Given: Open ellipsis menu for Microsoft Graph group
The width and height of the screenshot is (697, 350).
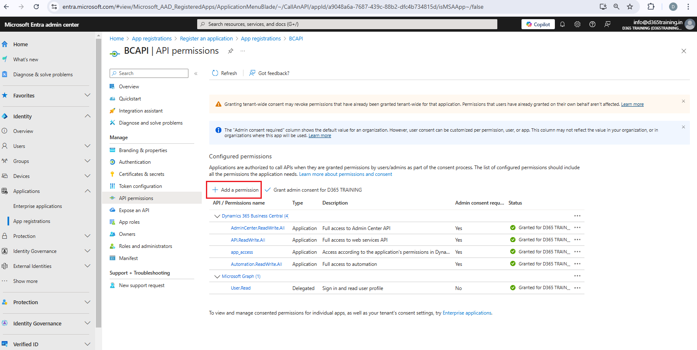Looking at the screenshot, I should [577, 276].
